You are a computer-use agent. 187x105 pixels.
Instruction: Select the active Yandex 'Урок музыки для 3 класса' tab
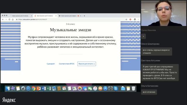click(44, 16)
